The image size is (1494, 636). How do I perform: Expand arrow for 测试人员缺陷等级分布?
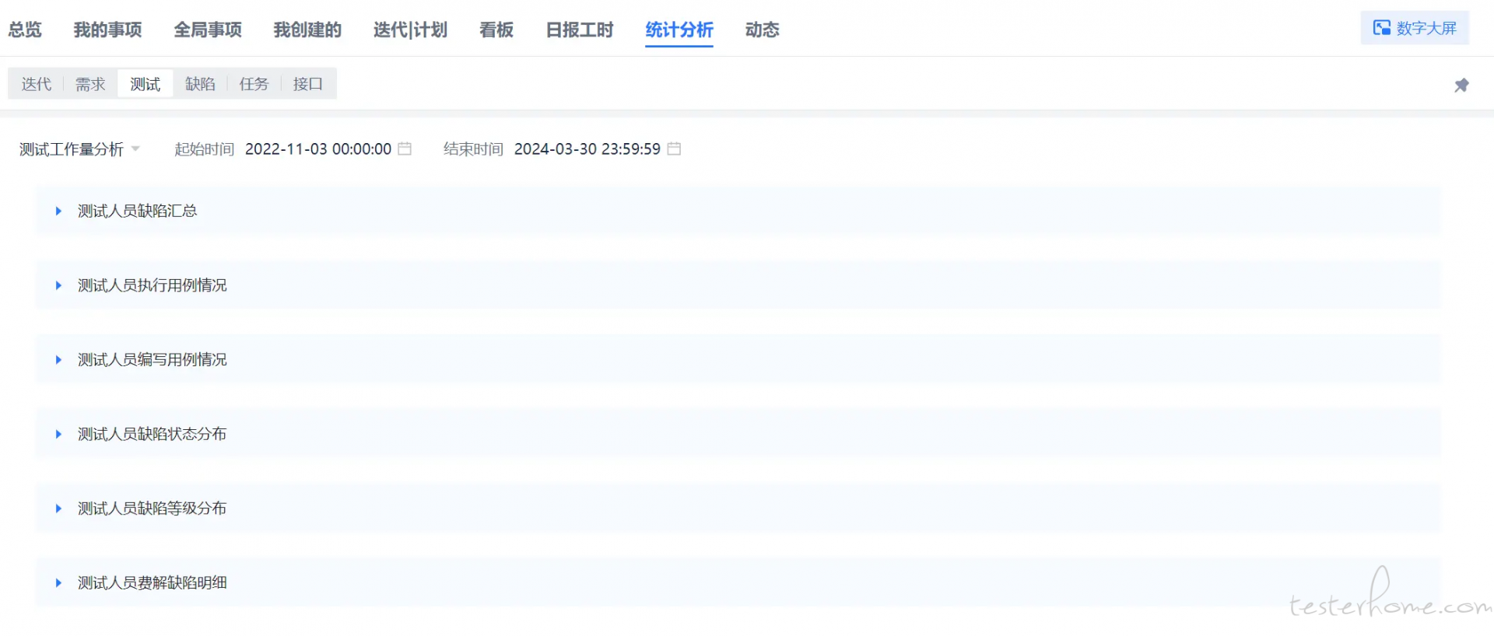click(58, 508)
